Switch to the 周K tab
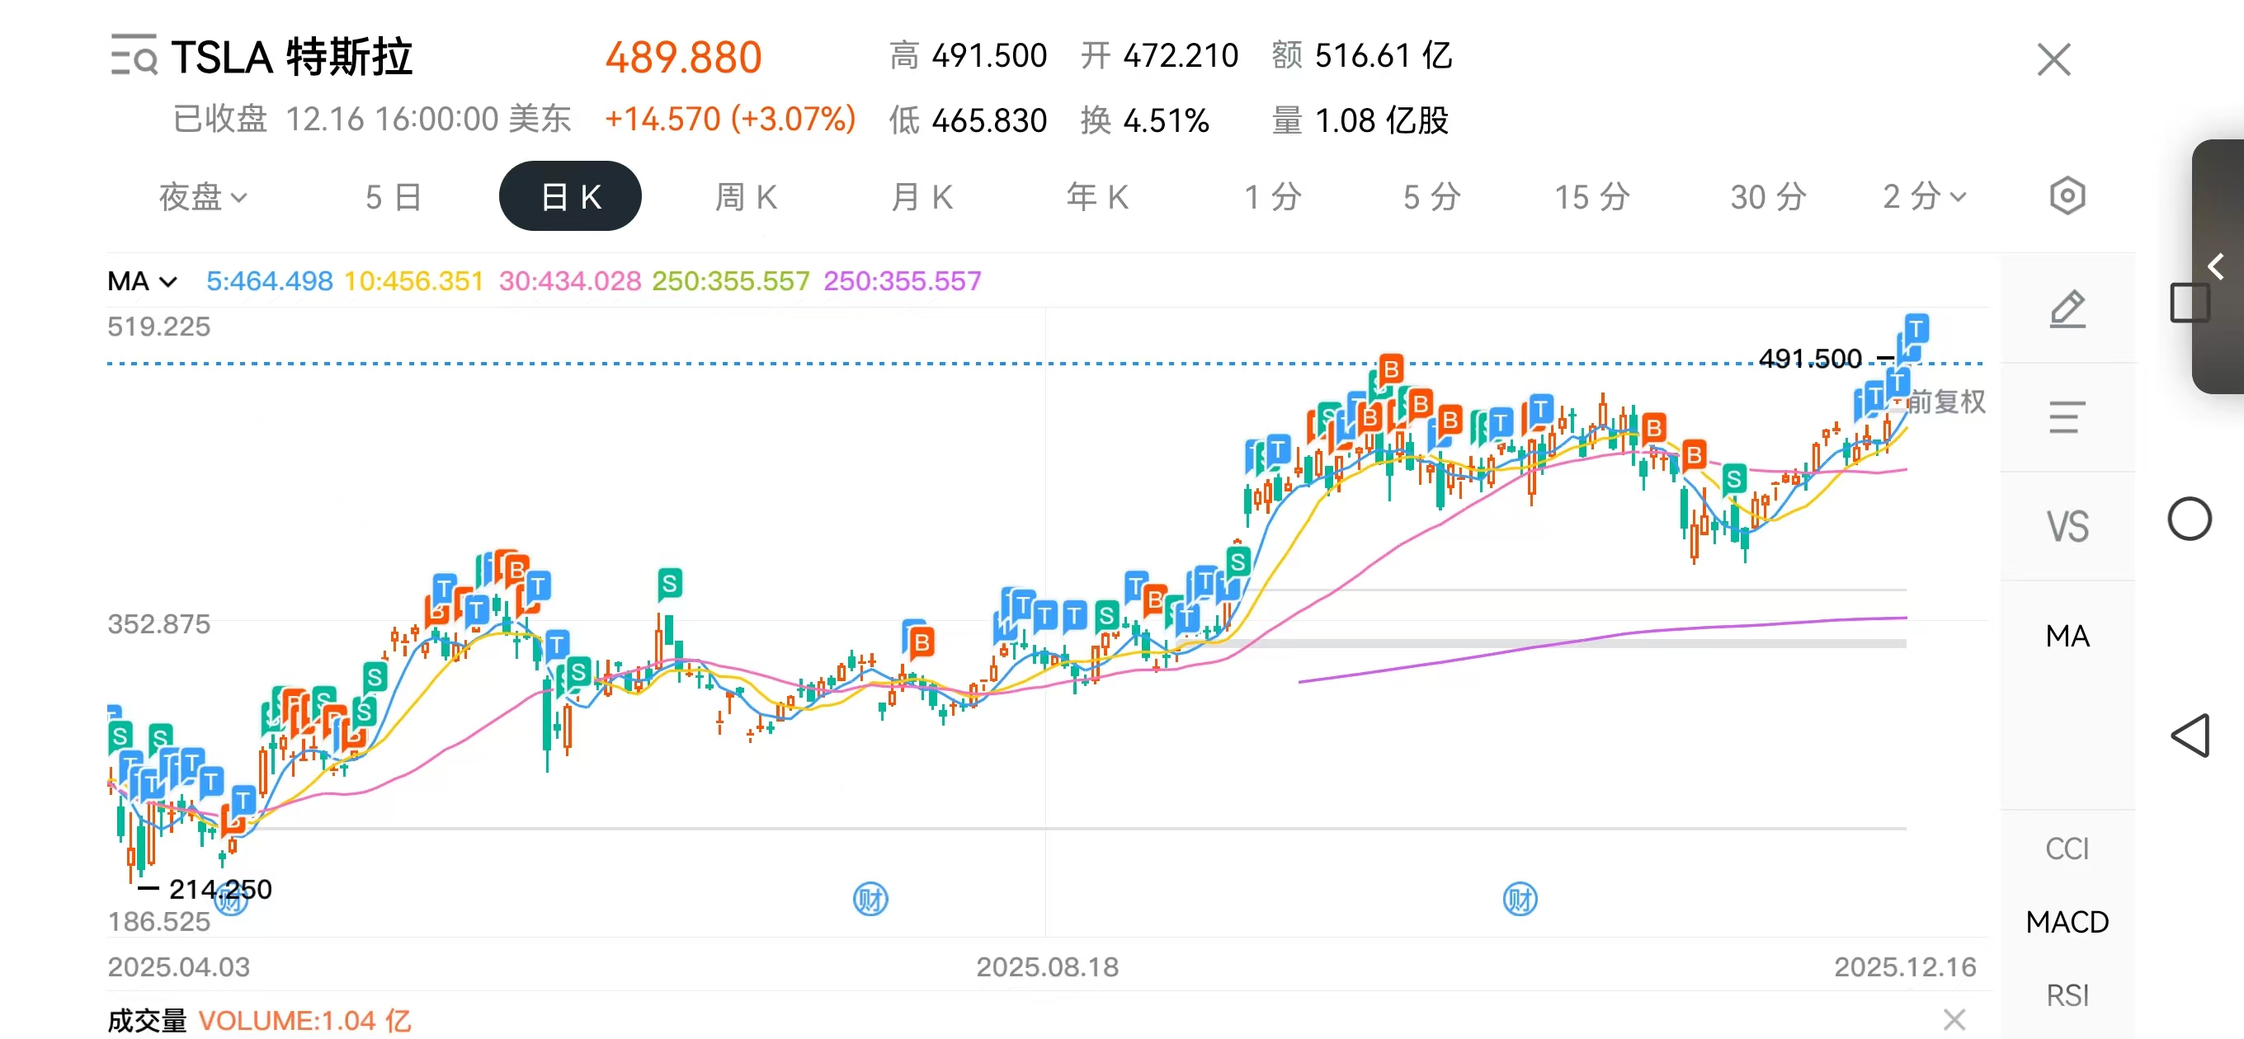Screen dimensions: 2244x1039 pyautogui.click(x=746, y=197)
